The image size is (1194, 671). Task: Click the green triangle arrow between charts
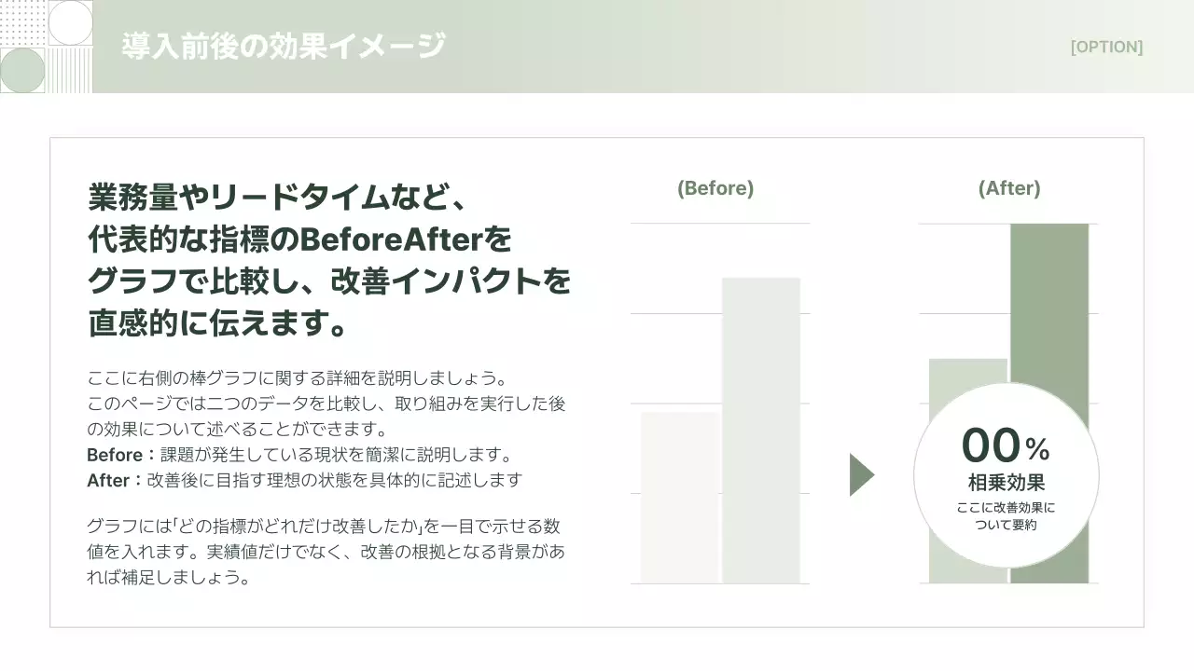click(x=860, y=475)
